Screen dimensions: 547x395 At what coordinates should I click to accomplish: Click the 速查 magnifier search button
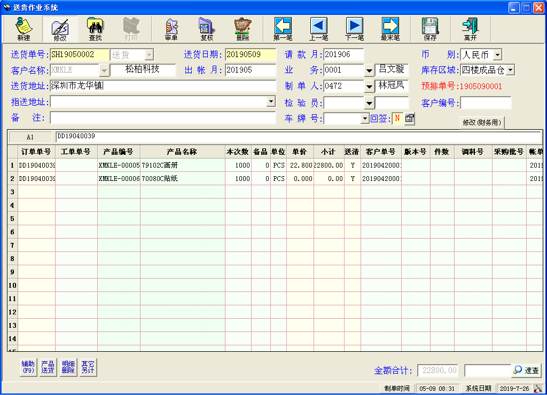pyautogui.click(x=526, y=370)
